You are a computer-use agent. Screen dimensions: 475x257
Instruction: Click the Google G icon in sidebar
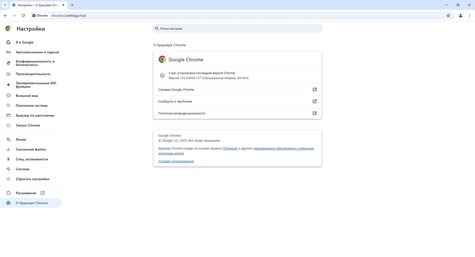(8, 42)
